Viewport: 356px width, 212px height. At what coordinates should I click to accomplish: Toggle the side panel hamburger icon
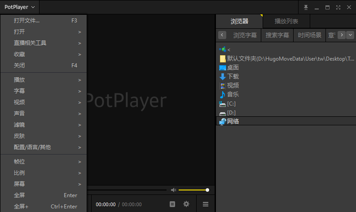tap(206, 204)
